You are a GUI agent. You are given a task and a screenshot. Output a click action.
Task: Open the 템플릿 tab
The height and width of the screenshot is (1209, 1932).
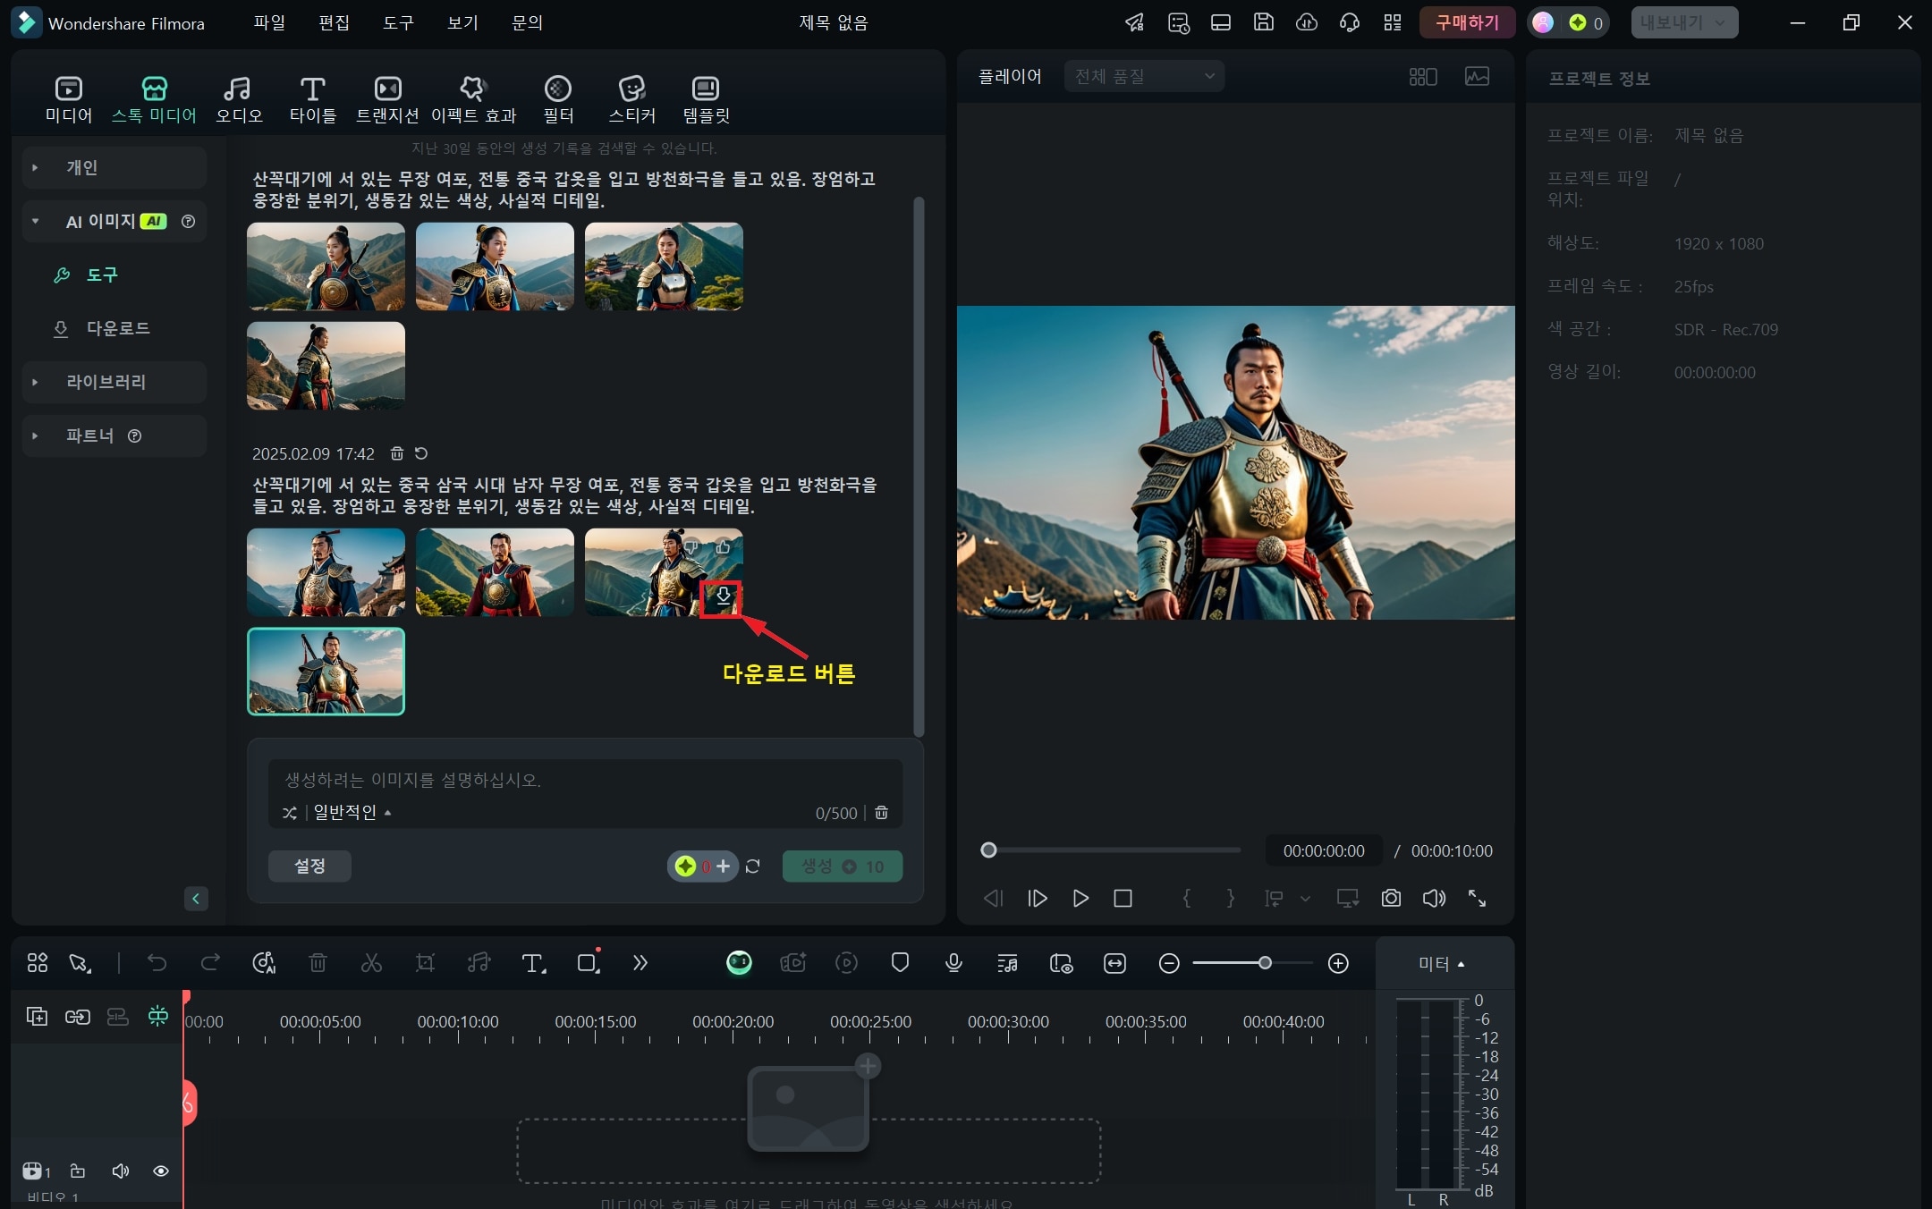click(x=706, y=99)
